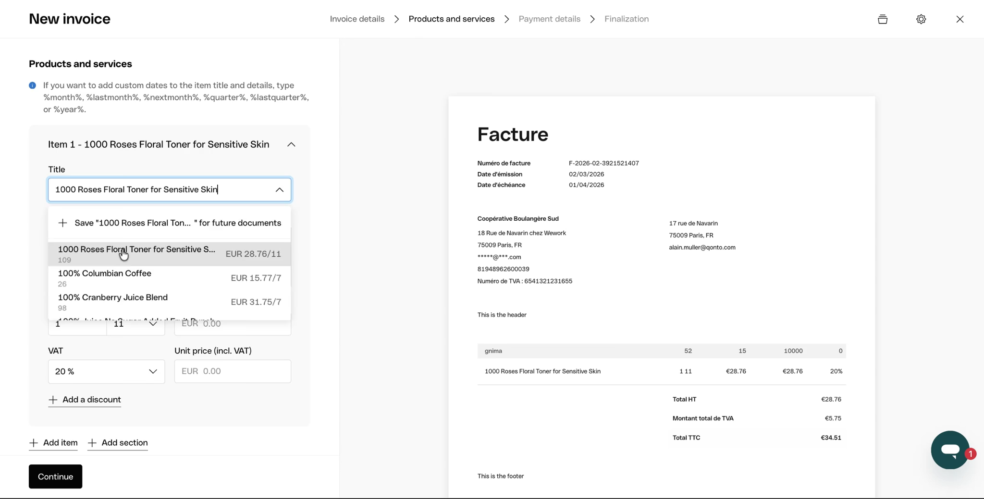Close the Title suggestions dropdown arrow

click(279, 190)
